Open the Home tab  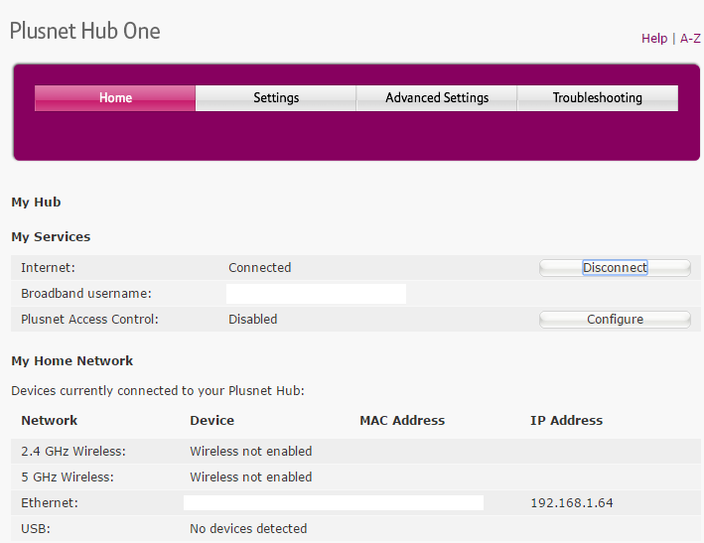click(115, 98)
